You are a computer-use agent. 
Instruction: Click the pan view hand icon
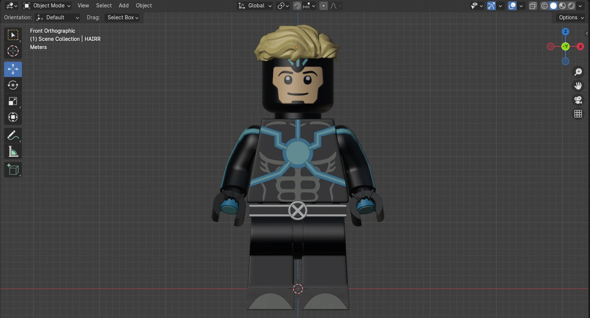click(x=578, y=86)
